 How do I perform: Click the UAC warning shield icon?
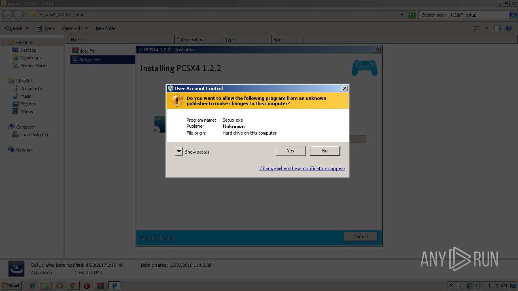[177, 101]
